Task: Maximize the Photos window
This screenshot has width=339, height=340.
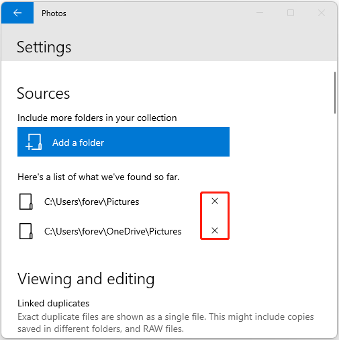Action: point(291,13)
